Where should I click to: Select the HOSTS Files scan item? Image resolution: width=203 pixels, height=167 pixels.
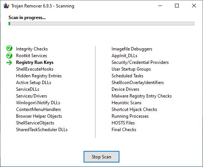(123, 123)
